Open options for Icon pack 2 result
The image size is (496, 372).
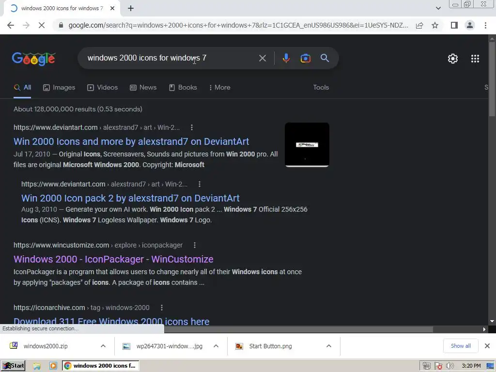click(199, 184)
